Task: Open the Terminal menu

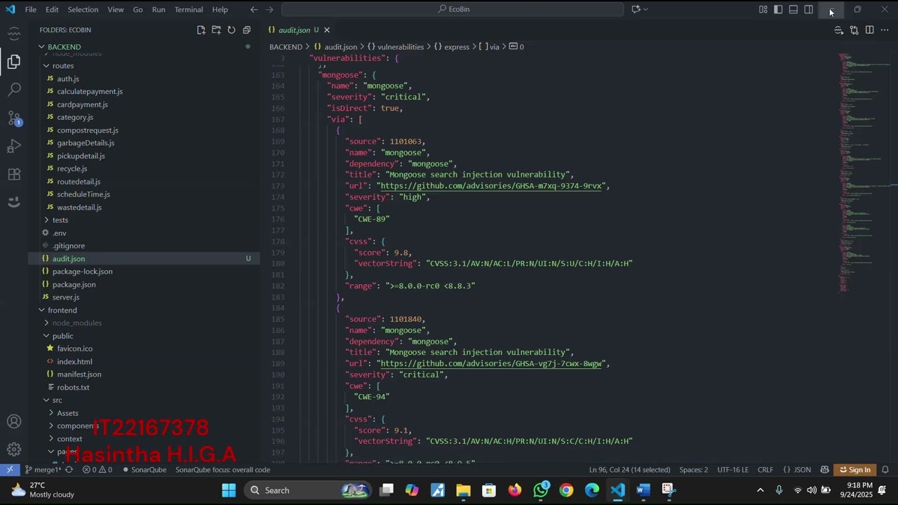Action: point(188,10)
